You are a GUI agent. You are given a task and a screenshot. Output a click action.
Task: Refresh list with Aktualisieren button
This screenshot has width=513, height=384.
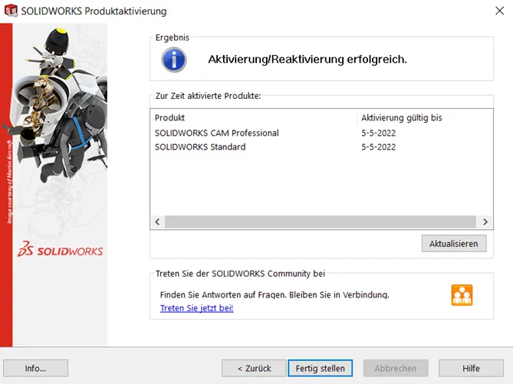454,244
